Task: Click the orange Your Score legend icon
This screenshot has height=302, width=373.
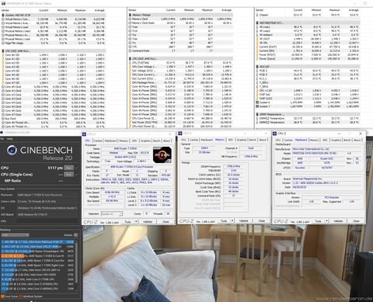Action: pos(2,297)
